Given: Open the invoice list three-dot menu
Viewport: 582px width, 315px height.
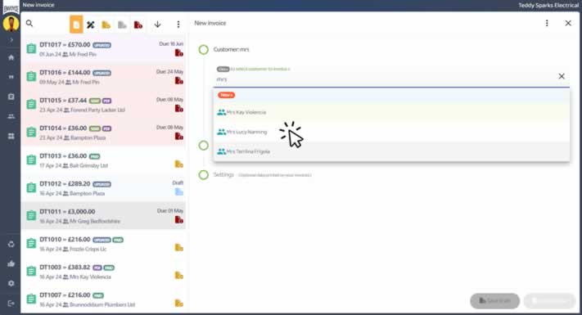Looking at the screenshot, I should (178, 25).
